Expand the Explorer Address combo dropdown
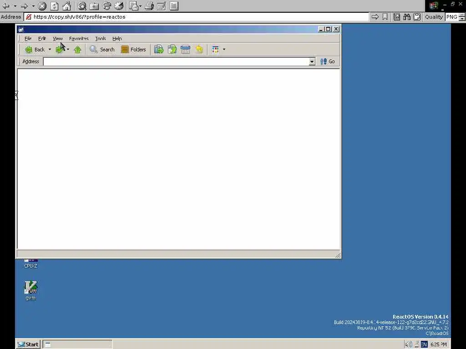Screen dimensions: 466x349 pyautogui.click(x=312, y=61)
